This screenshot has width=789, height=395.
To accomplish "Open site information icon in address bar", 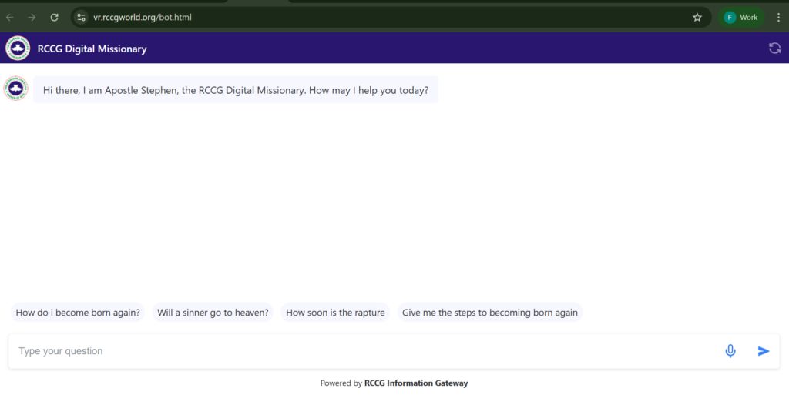I will pos(81,17).
